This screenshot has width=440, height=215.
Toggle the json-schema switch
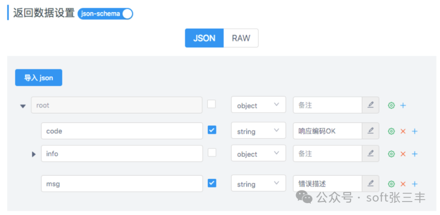click(105, 14)
